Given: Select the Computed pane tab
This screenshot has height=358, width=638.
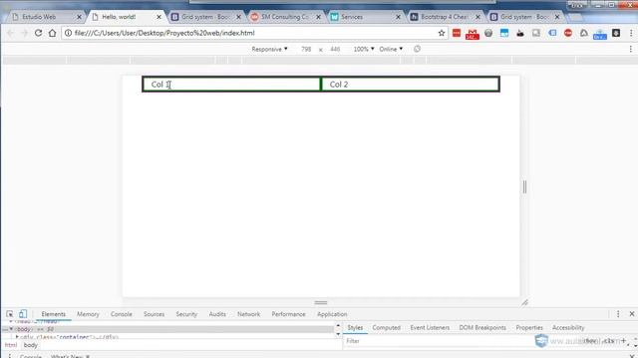Looking at the screenshot, I should [x=386, y=327].
